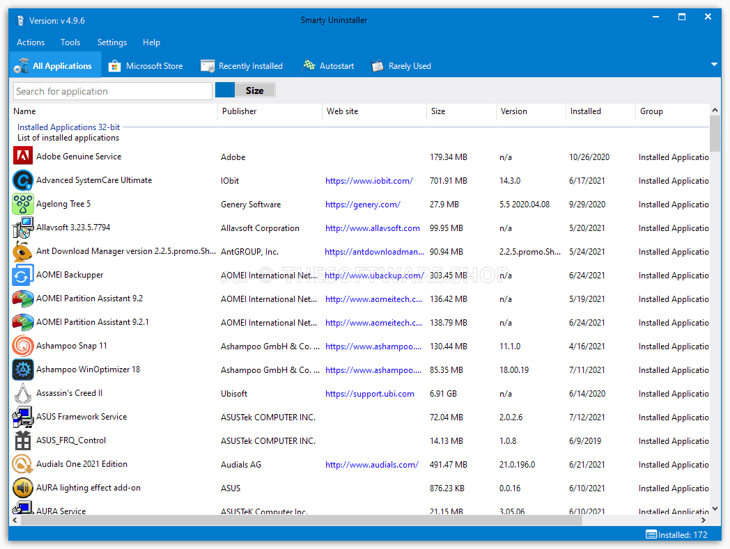Click the Audials One 2021 icon
Viewport: 730px width, 549px height.
[x=23, y=464]
